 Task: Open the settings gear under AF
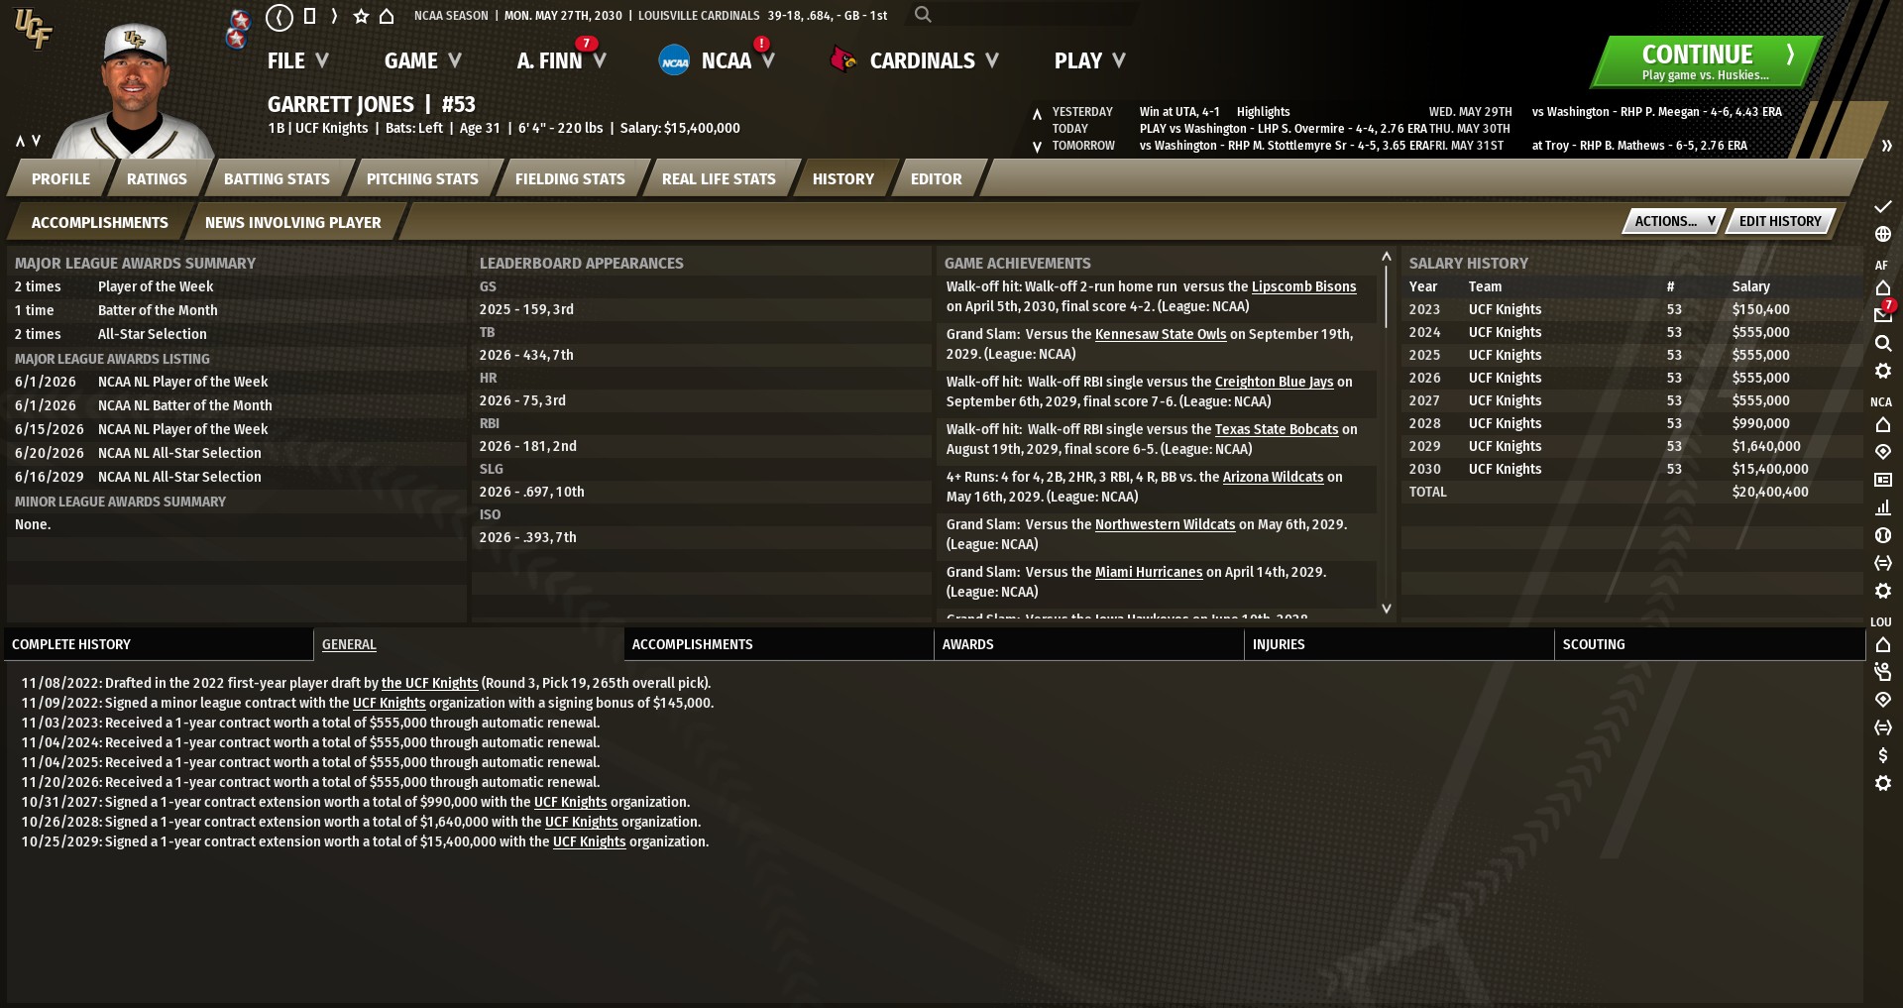1883,371
